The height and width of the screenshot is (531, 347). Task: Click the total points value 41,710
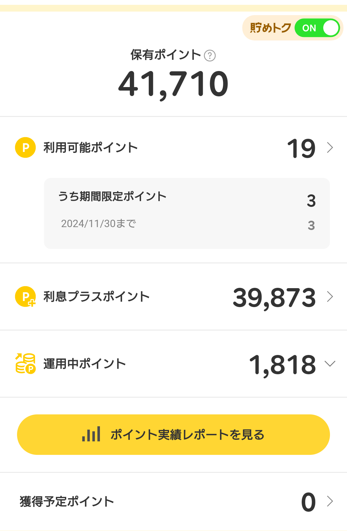(x=173, y=84)
